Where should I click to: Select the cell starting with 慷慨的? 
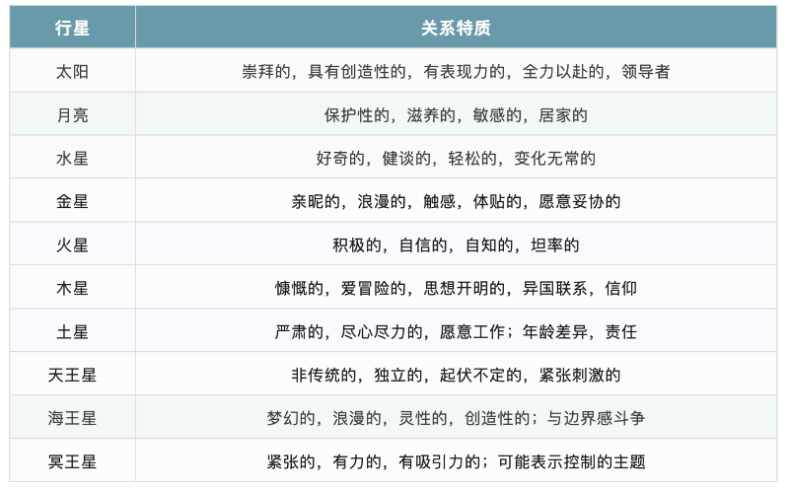456,289
